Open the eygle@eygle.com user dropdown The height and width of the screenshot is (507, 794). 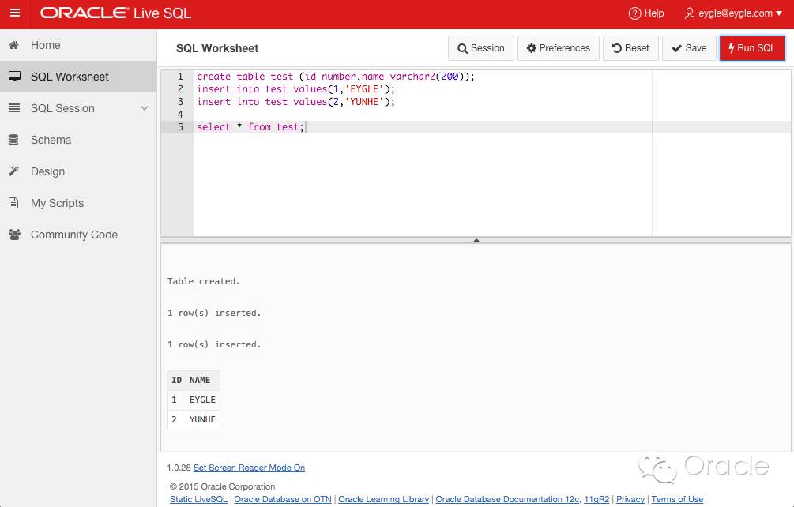(733, 13)
